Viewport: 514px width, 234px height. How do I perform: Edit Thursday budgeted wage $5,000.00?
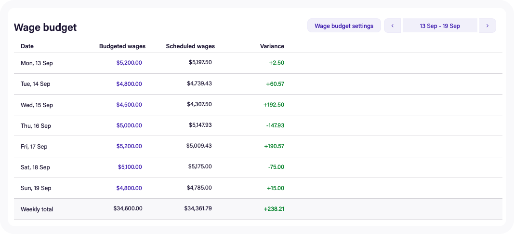pyautogui.click(x=129, y=125)
